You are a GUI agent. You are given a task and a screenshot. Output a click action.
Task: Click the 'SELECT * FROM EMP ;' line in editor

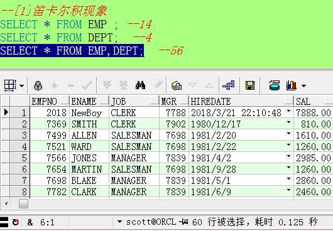point(59,24)
